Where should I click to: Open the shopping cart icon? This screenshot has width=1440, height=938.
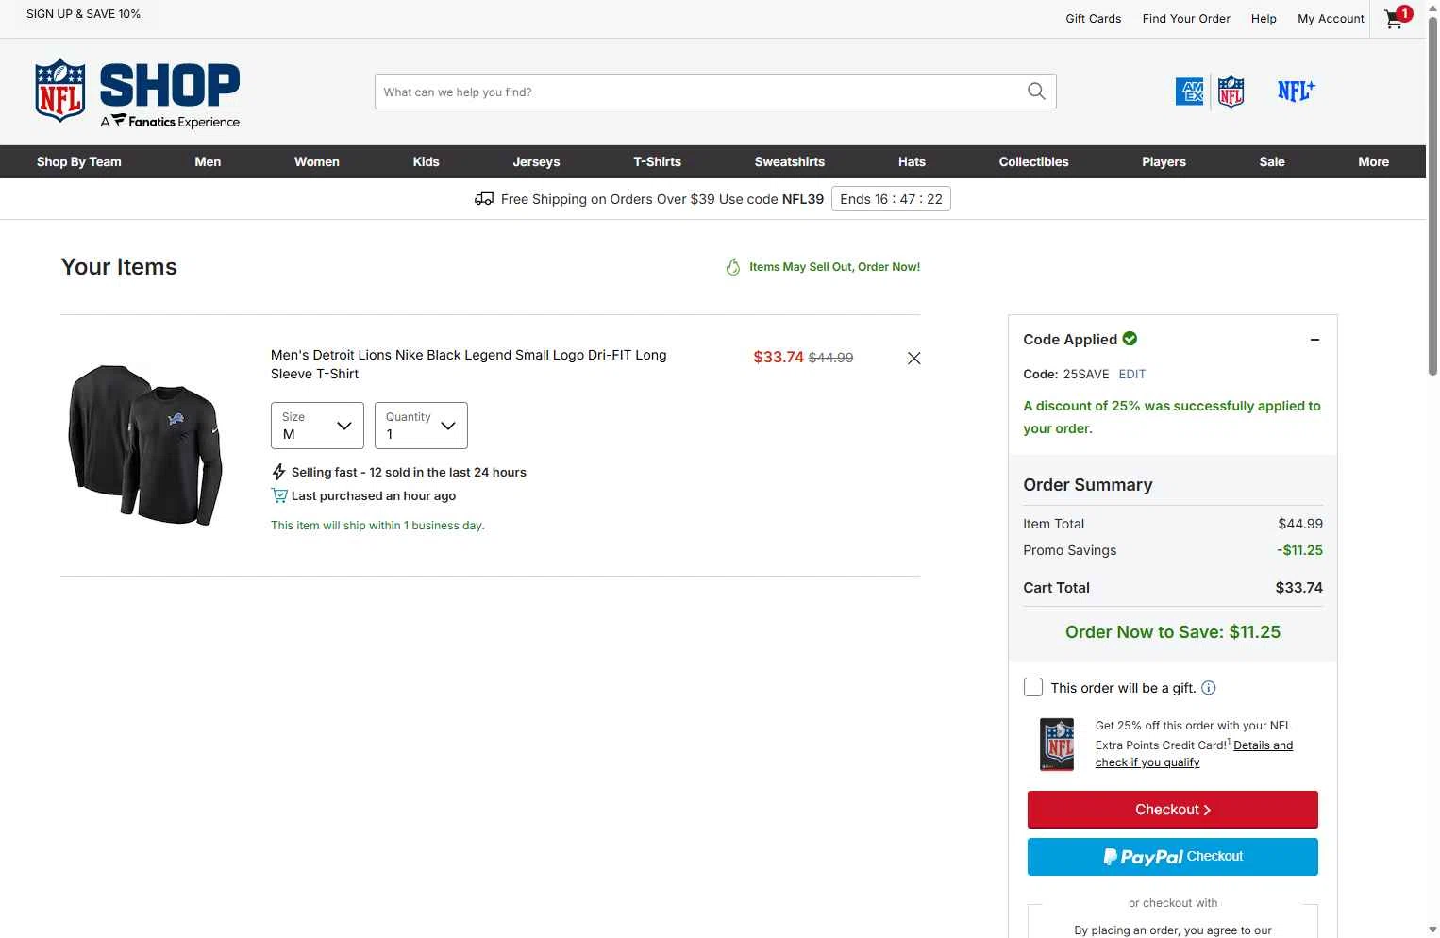[x=1397, y=18]
